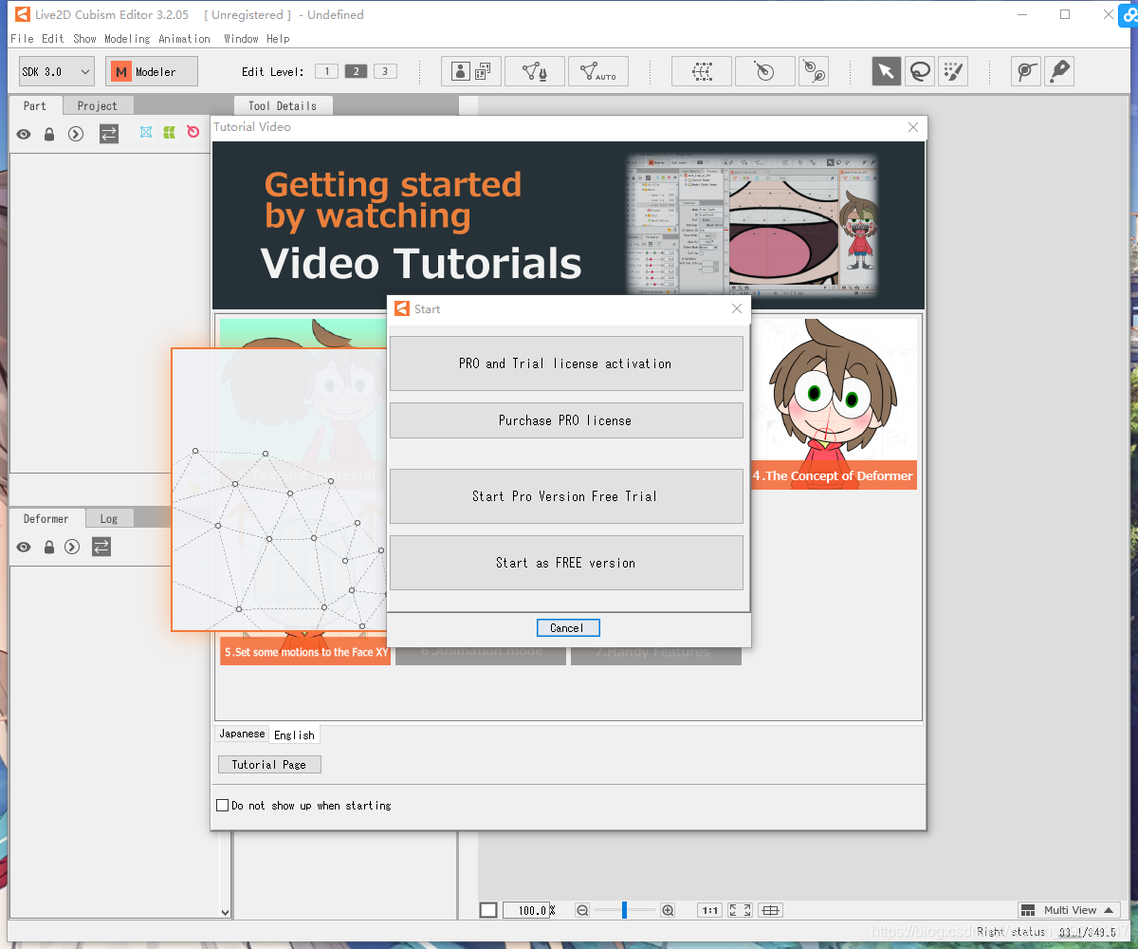
Task: Click the Modeler mode M icon
Action: 121,71
